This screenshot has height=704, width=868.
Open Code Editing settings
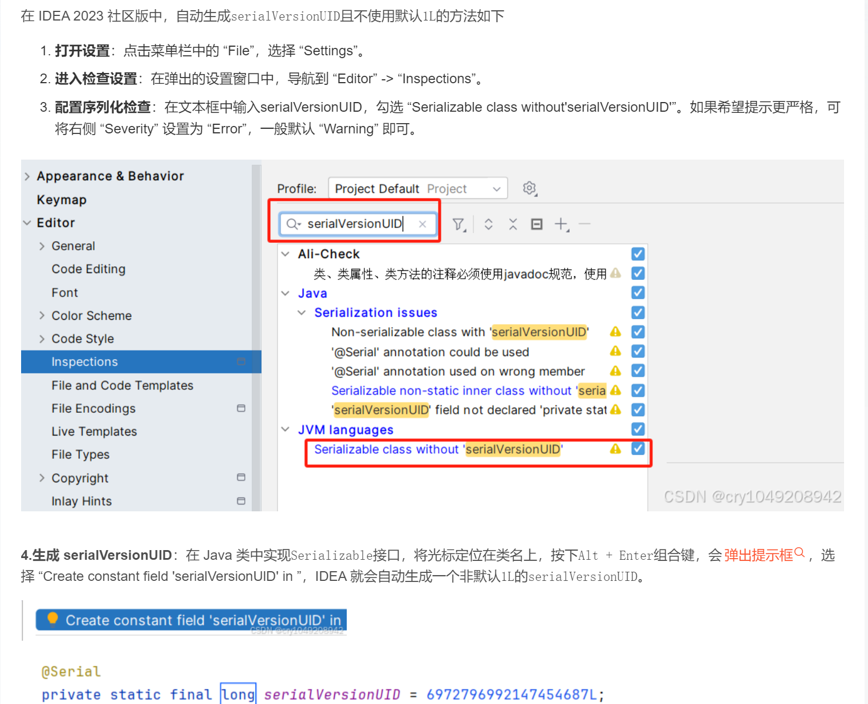(x=88, y=269)
